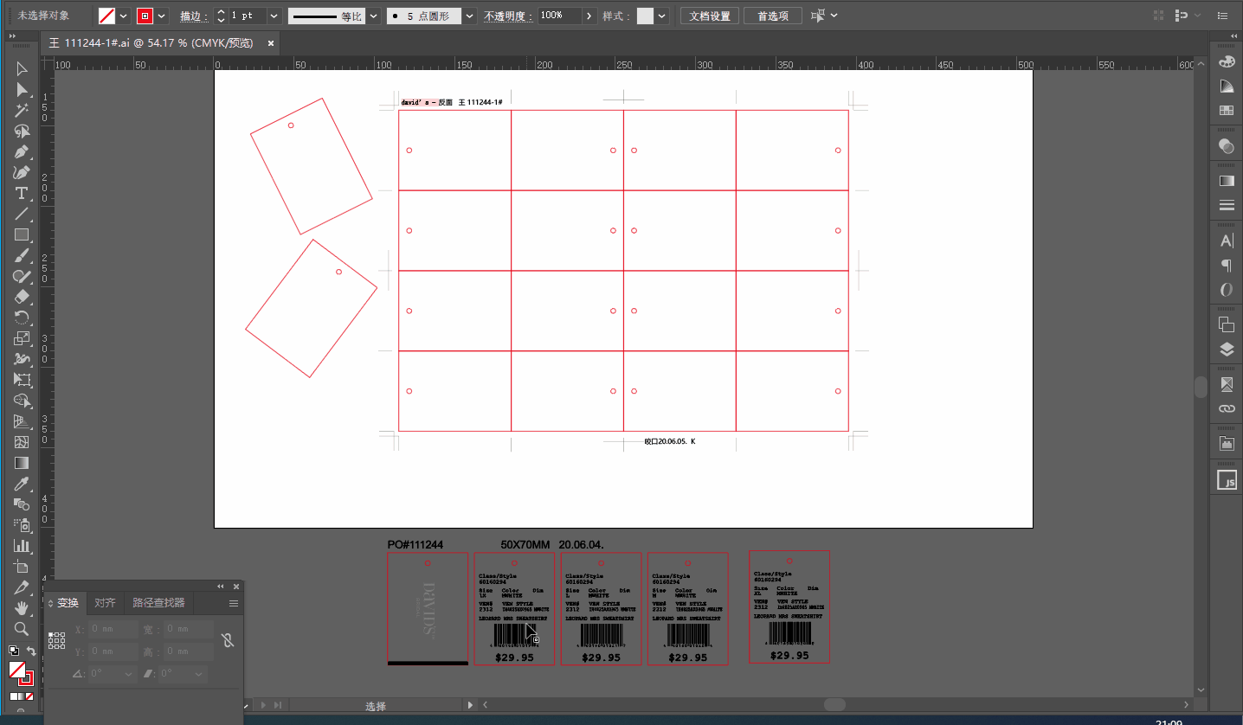The width and height of the screenshot is (1243, 725).
Task: Switch to the 对齐 tab
Action: point(105,603)
